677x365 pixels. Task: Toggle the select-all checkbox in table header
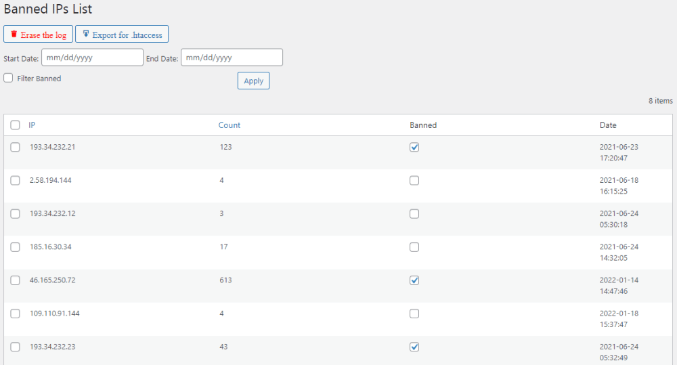pos(15,125)
